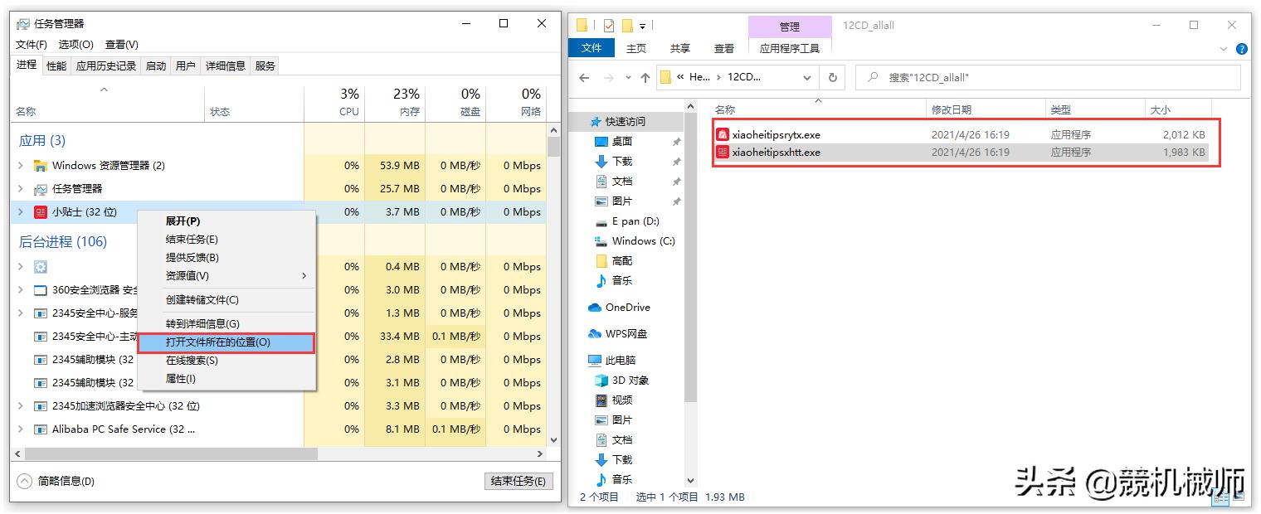This screenshot has height=514, width=1261.
Task: Open the 共享 ribbon tab
Action: (x=680, y=49)
